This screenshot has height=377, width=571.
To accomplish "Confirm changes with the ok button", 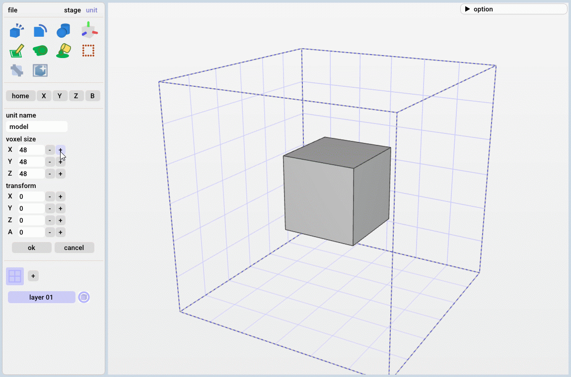I will coord(32,248).
